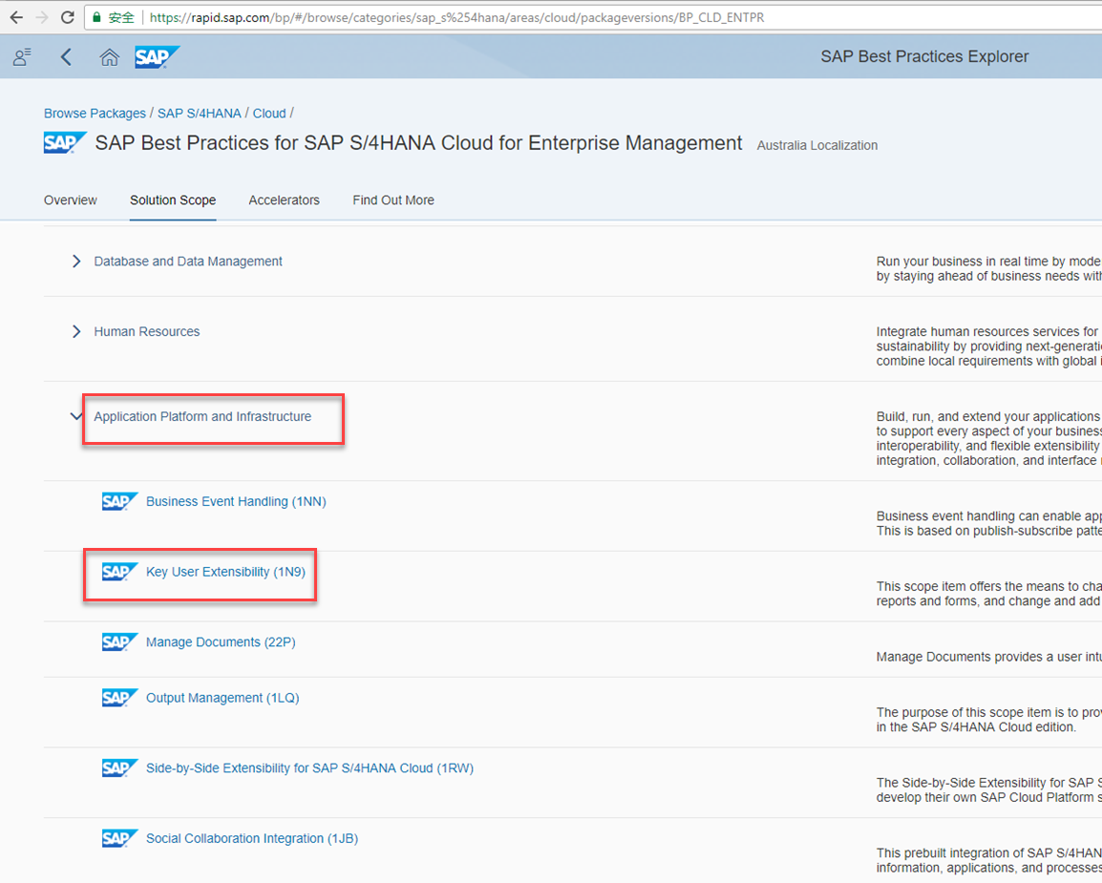Reload the page with the refresh icon
Image resolution: width=1102 pixels, height=883 pixels.
pyautogui.click(x=68, y=17)
